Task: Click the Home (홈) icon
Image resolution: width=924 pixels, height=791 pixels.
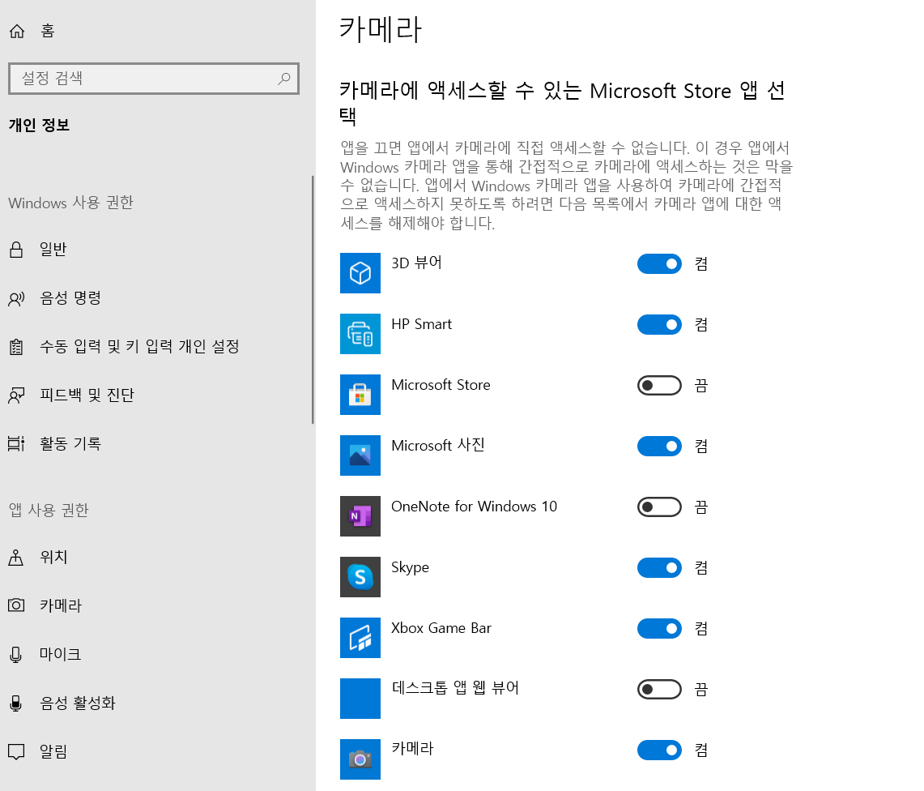Action: coord(17,31)
